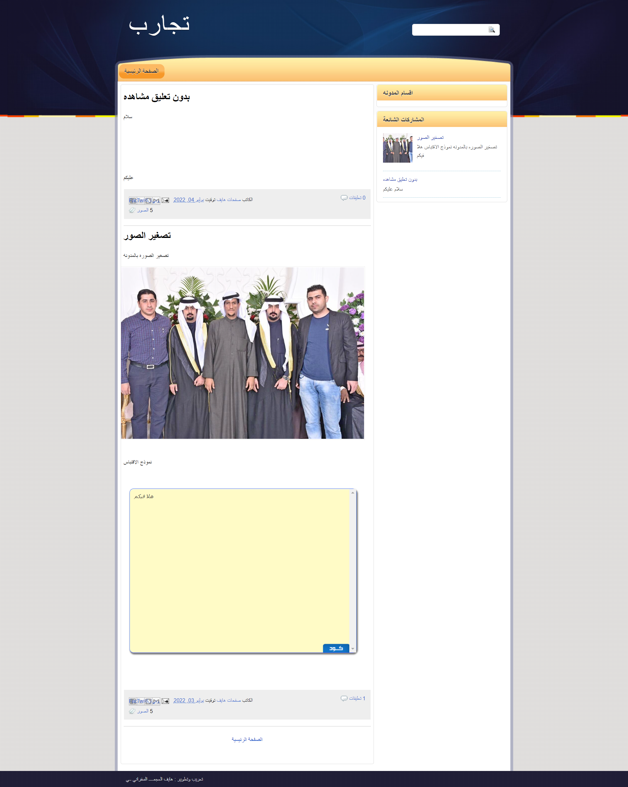Screen dimensions: 628x787
Task: Click the email post icon on first post
Action: pos(165,200)
